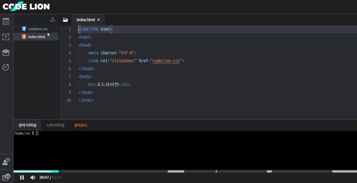Click the 00:47 elapsed time display
The height and width of the screenshot is (183, 357).
tap(44, 177)
